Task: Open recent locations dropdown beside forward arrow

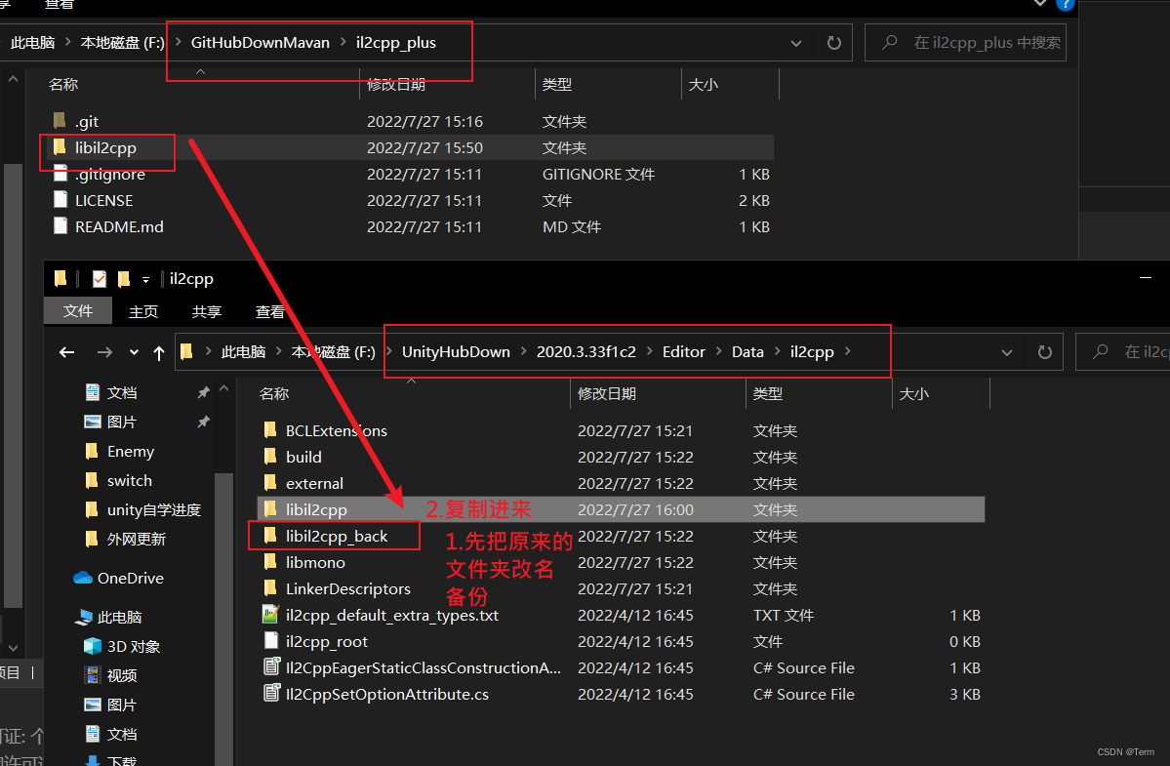Action: pyautogui.click(x=134, y=352)
